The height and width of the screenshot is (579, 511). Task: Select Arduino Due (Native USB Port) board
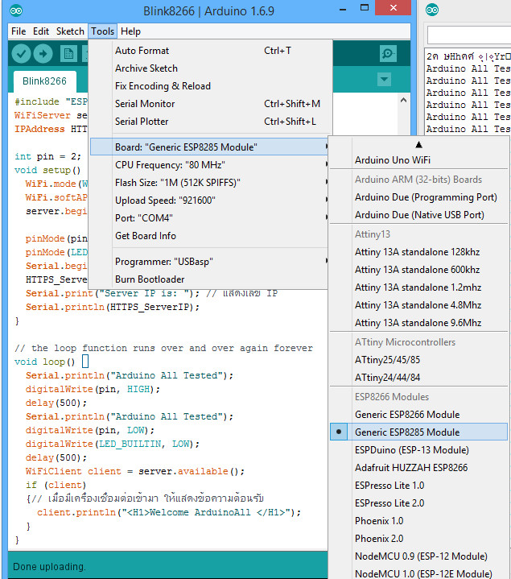418,215
